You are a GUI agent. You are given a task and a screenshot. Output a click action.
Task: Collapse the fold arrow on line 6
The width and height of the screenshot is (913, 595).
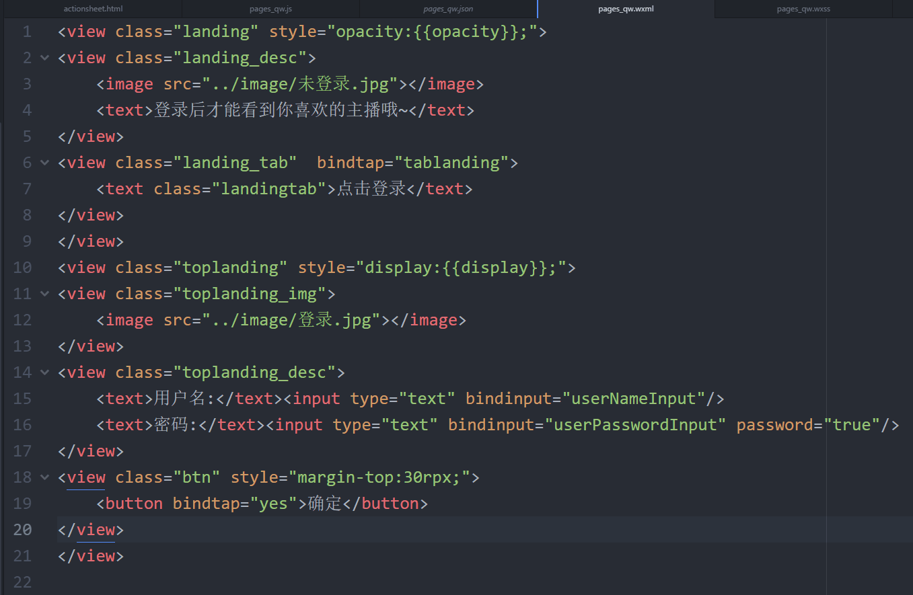tap(45, 163)
